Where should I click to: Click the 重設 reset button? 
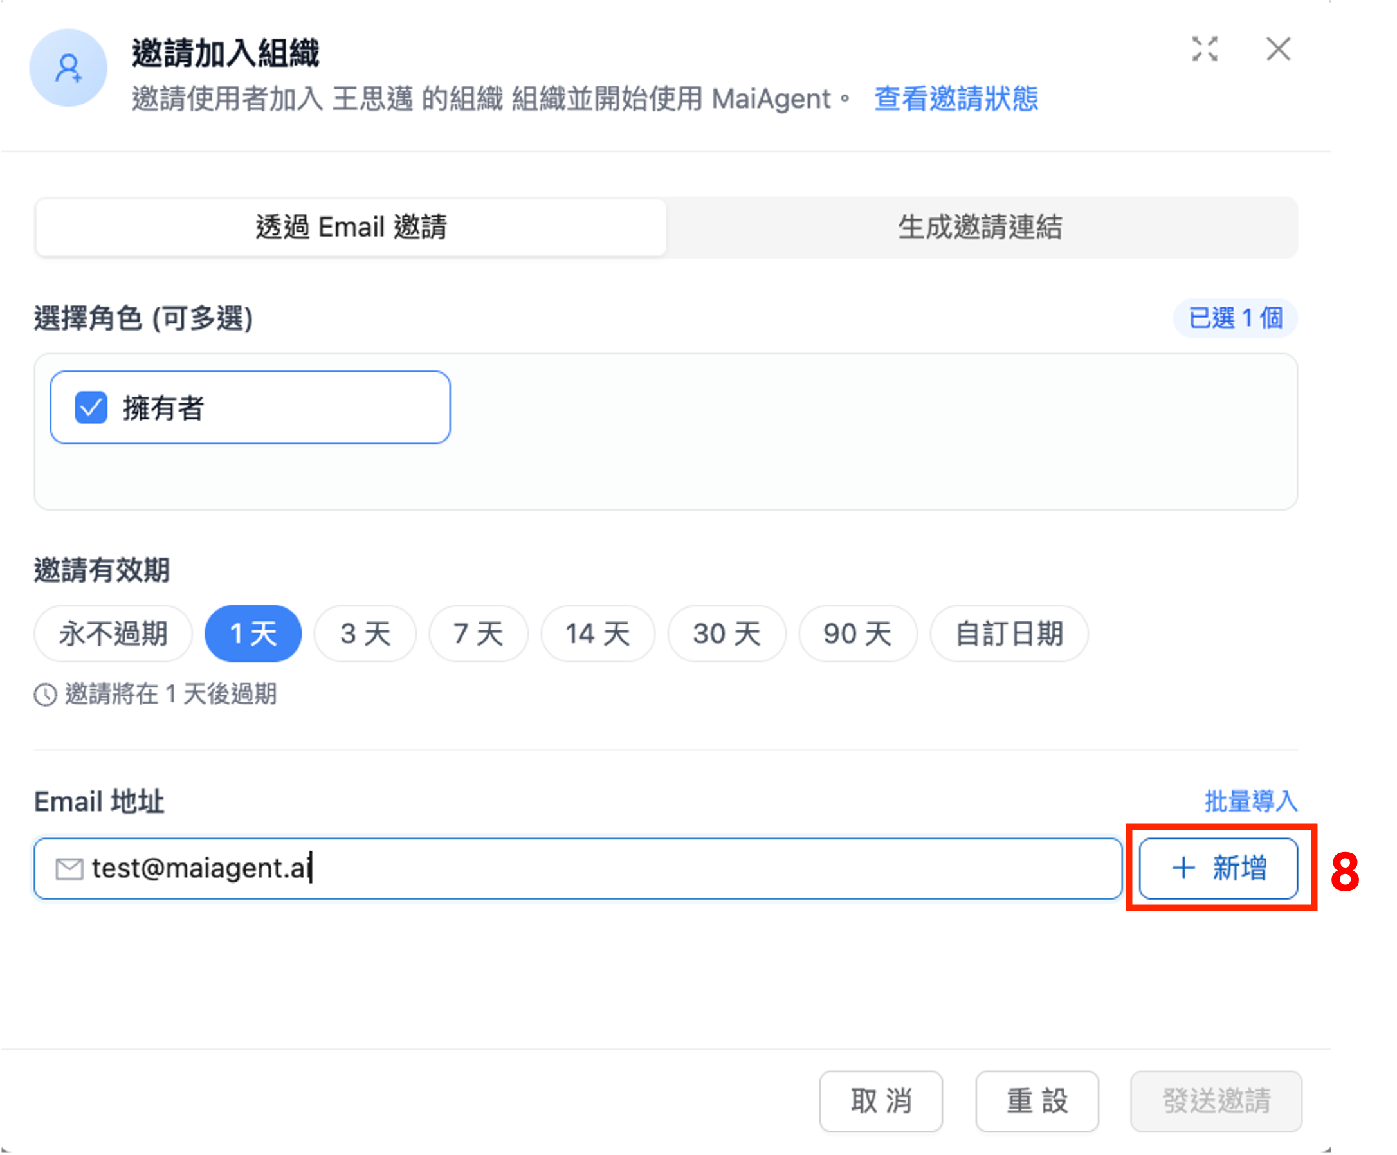coord(1036,1101)
